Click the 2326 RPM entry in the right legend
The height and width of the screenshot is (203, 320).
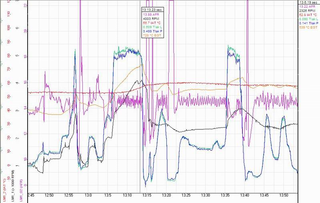pyautogui.click(x=307, y=11)
